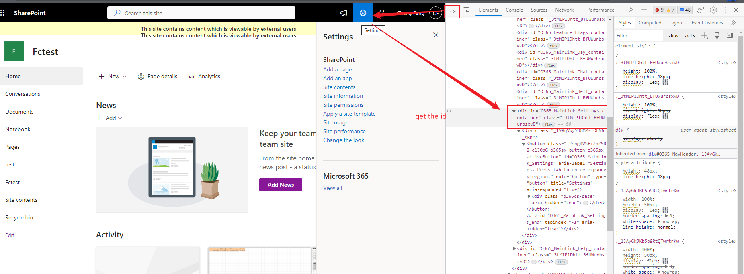Select the Styles sidebar tab
The width and height of the screenshot is (744, 274).
pyautogui.click(x=625, y=23)
